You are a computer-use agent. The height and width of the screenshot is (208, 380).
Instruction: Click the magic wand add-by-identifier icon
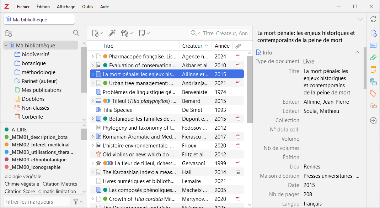[x=112, y=33]
